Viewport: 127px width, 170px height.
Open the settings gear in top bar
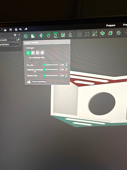click(16, 30)
